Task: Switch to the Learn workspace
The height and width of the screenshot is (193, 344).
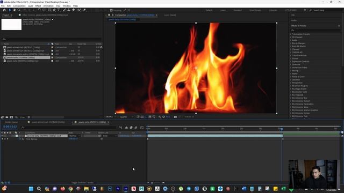Action: click(x=223, y=10)
